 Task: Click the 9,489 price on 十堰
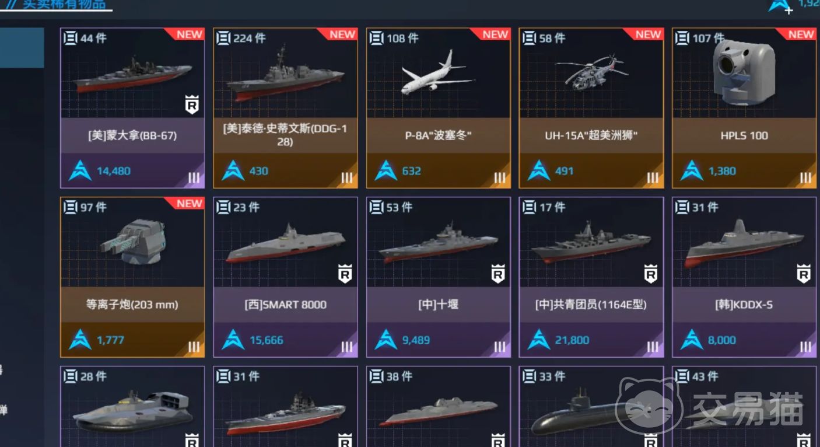pos(416,340)
